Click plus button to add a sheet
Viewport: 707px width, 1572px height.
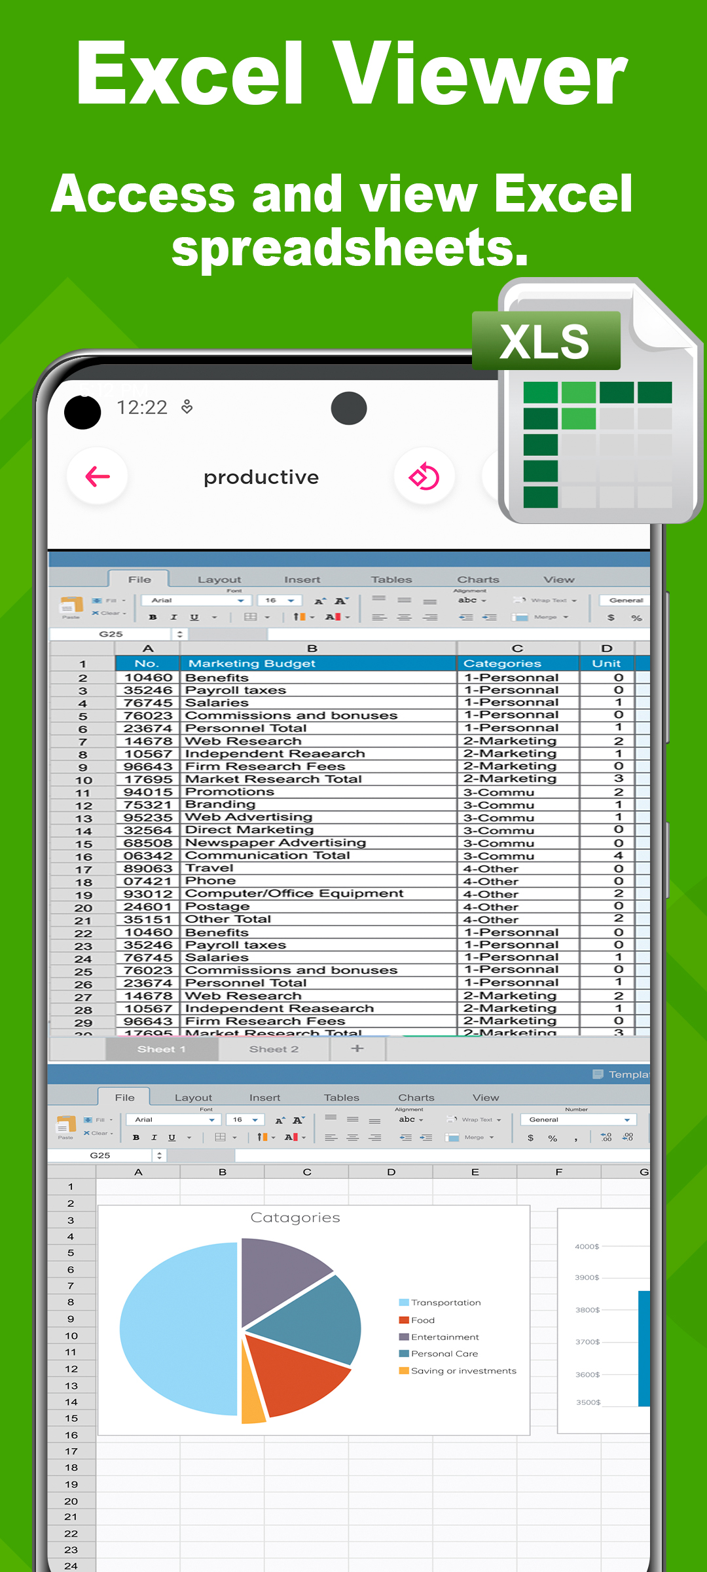[x=357, y=1049]
